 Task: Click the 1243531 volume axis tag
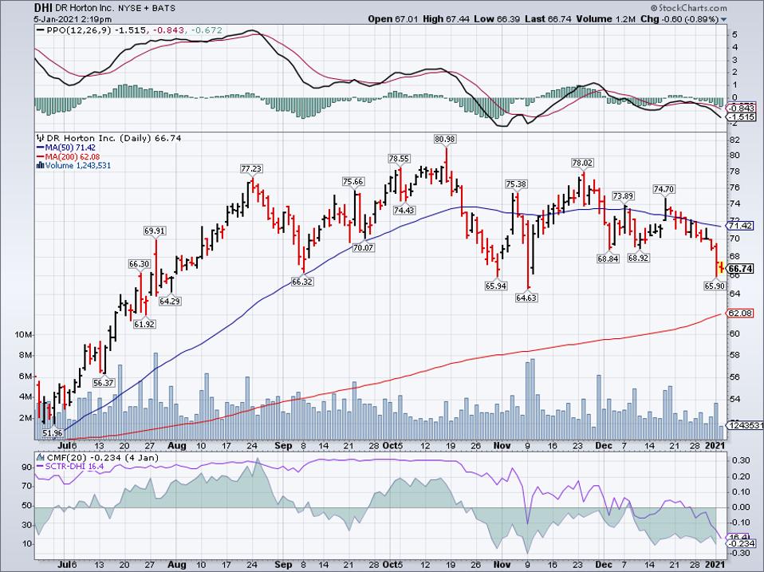click(745, 425)
